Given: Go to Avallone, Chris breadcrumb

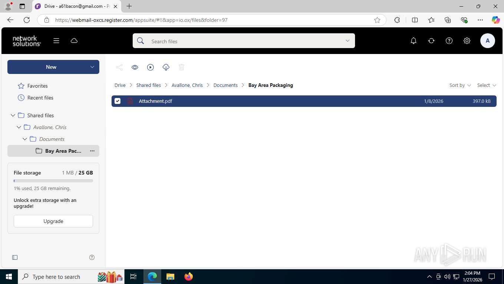Looking at the screenshot, I should coord(187,85).
